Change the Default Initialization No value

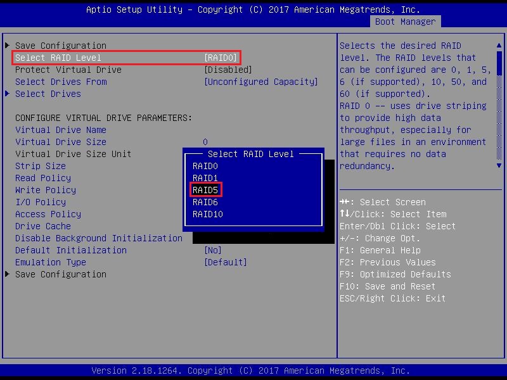[212, 250]
